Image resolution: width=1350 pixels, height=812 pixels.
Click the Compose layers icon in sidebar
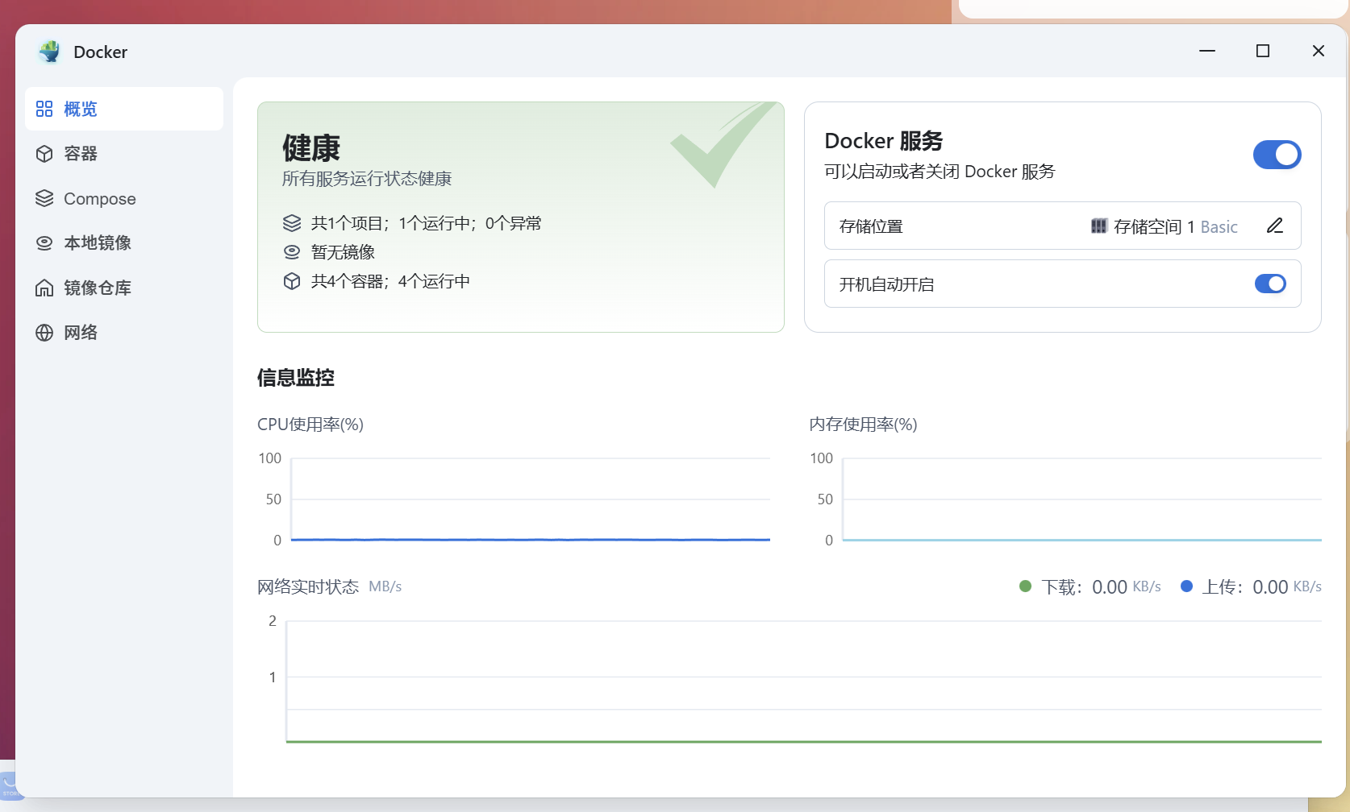coord(44,198)
